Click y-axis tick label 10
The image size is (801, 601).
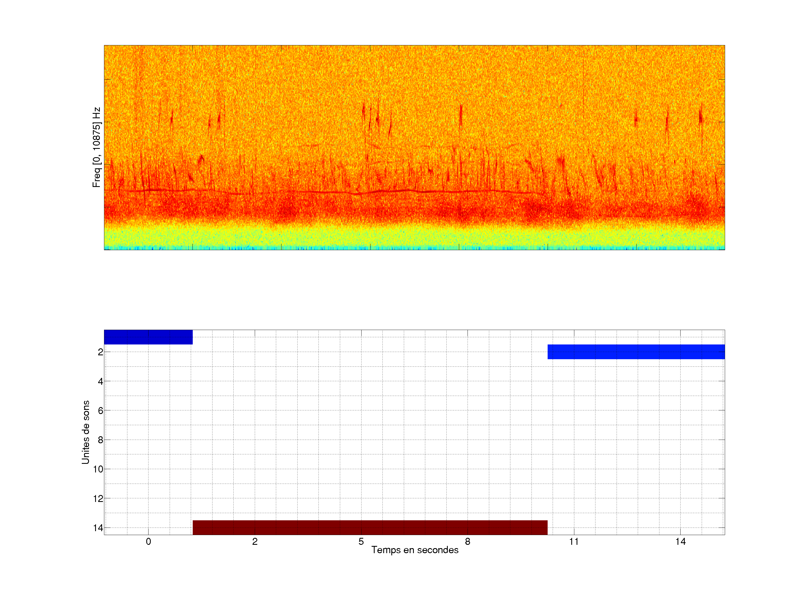(98, 469)
